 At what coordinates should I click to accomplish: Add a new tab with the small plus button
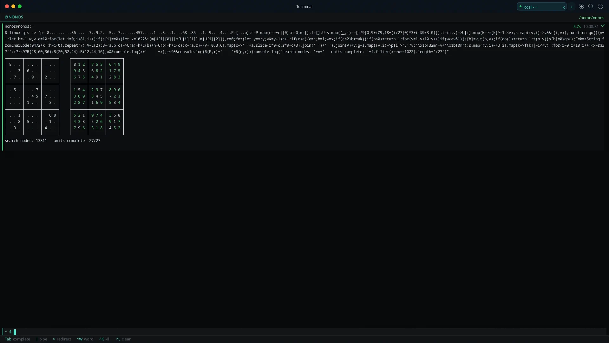(572, 7)
